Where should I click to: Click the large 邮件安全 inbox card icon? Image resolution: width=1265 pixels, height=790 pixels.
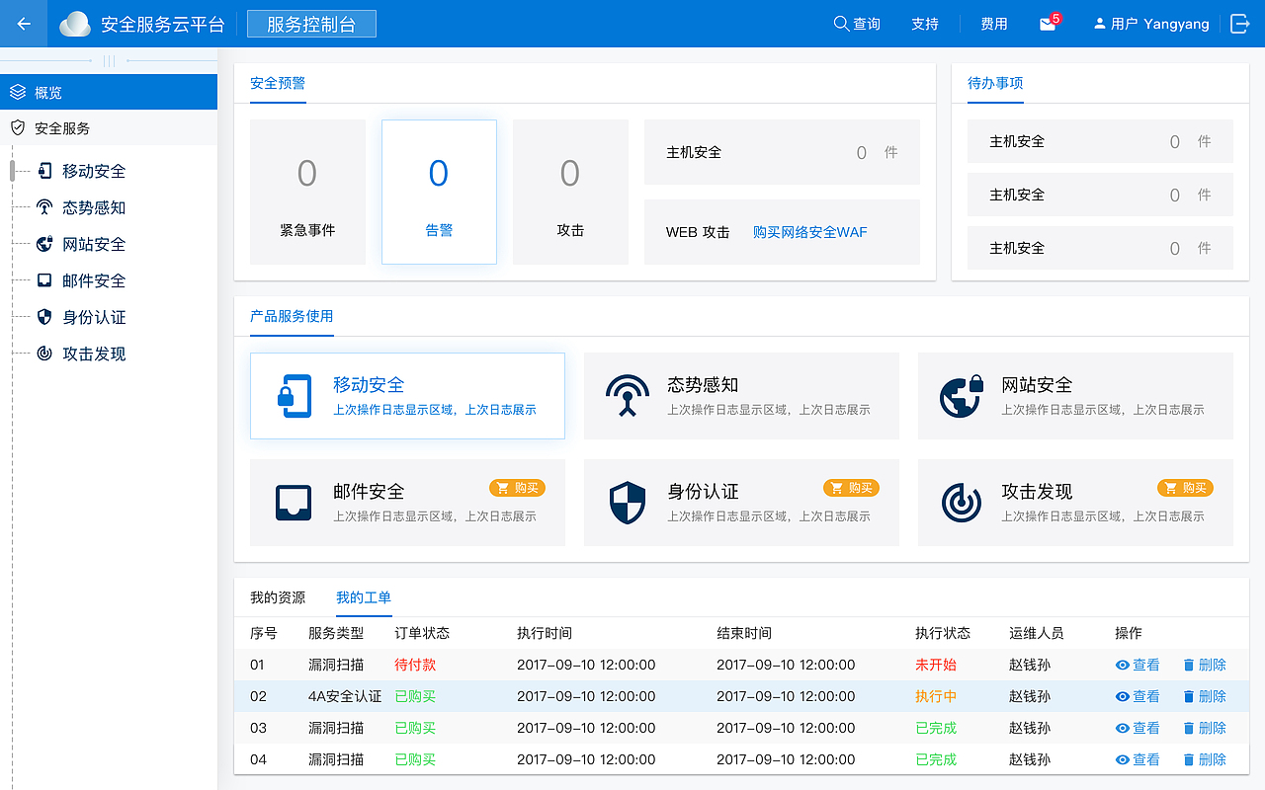point(294,503)
